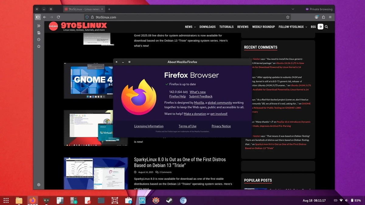
Task: Launch Steam from the taskbar
Action: (x=169, y=200)
